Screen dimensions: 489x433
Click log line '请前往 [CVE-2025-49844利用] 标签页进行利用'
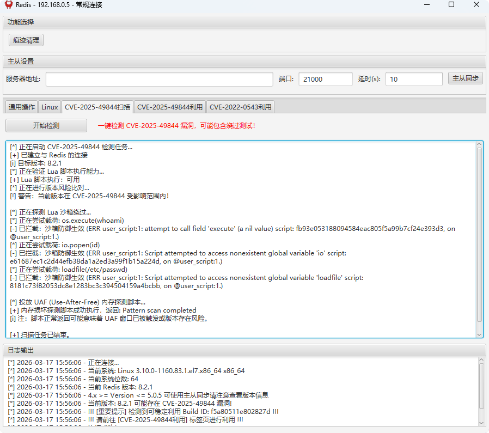(125, 419)
